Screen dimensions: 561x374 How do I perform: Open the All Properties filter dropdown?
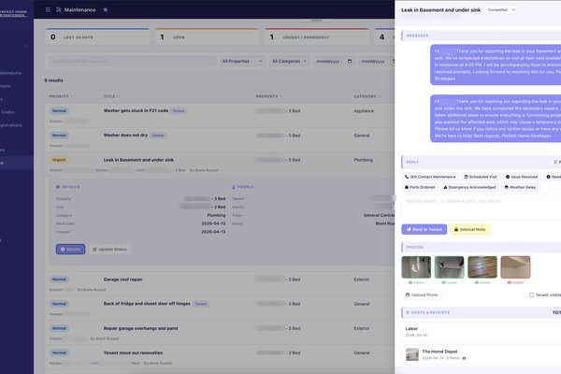tap(242, 61)
